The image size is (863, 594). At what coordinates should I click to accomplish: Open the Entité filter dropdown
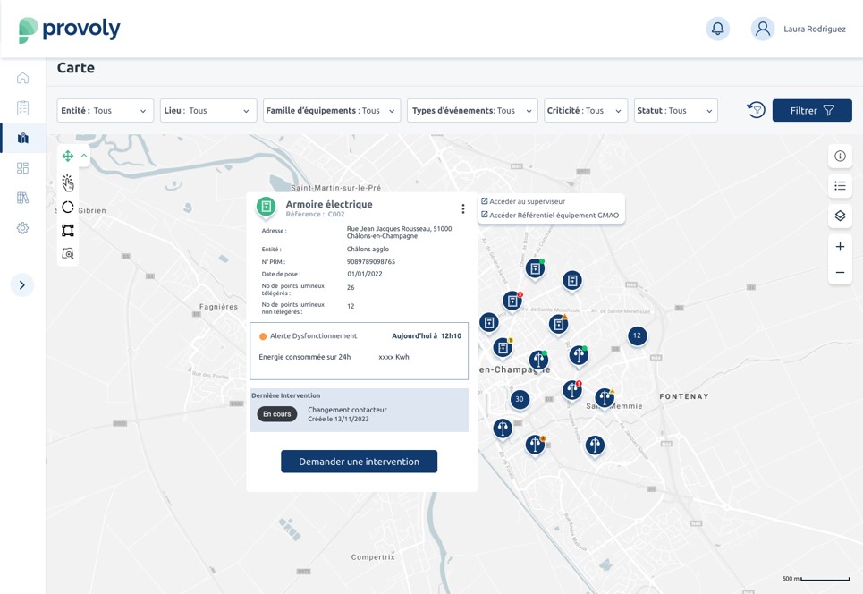(x=106, y=111)
